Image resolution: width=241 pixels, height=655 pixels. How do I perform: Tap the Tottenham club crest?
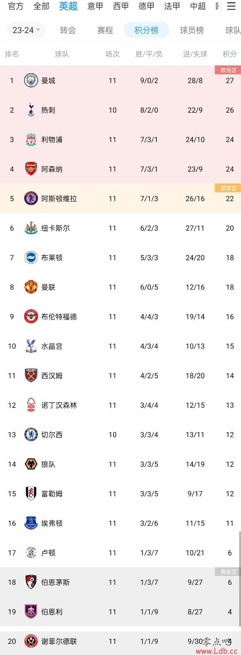tap(31, 110)
